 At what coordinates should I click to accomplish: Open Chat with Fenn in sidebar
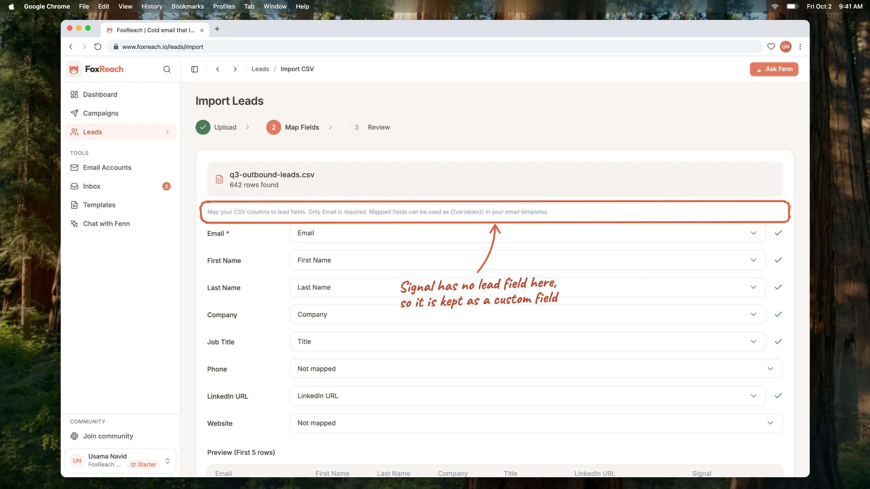pos(120,223)
